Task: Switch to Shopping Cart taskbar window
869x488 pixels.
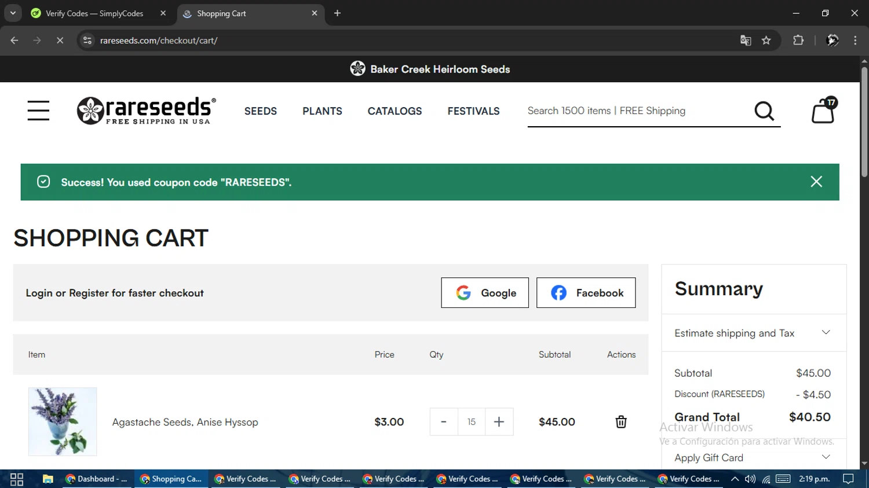Action: coord(171,479)
